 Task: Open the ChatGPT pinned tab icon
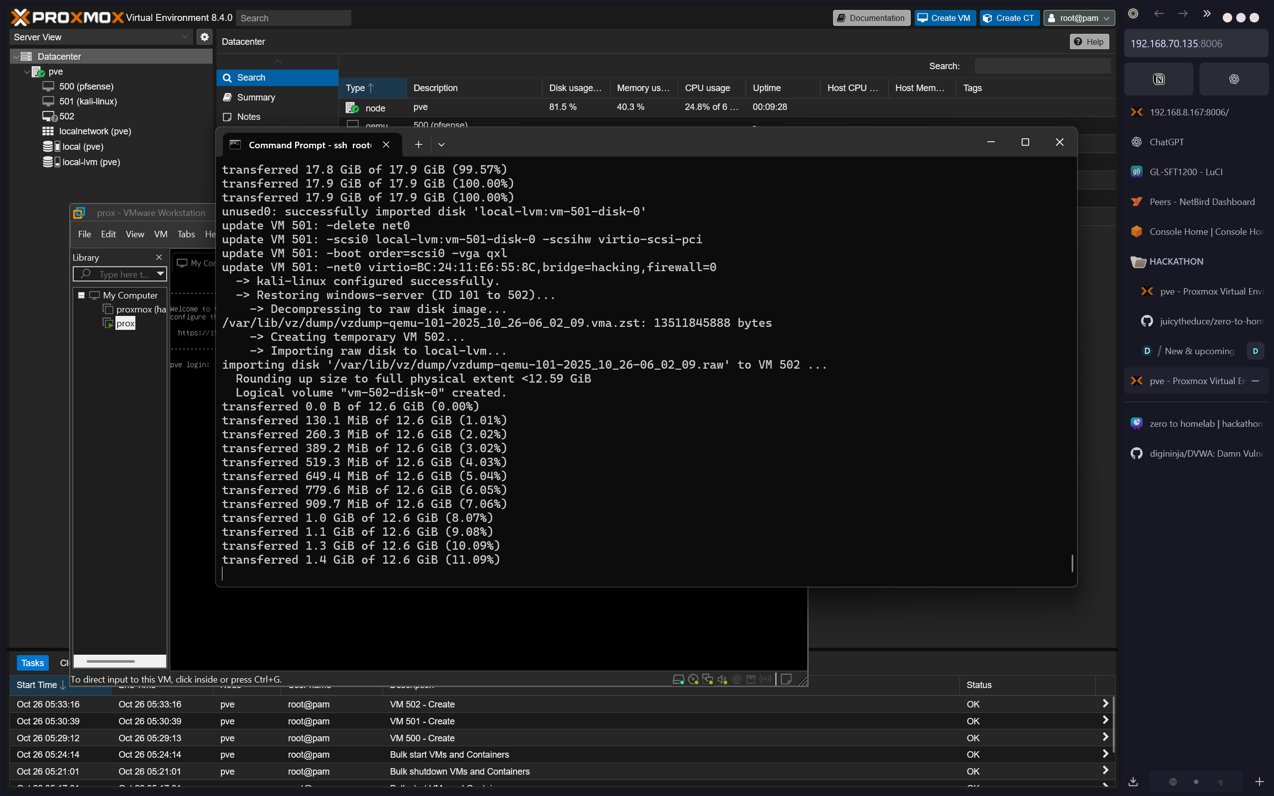coord(1234,79)
